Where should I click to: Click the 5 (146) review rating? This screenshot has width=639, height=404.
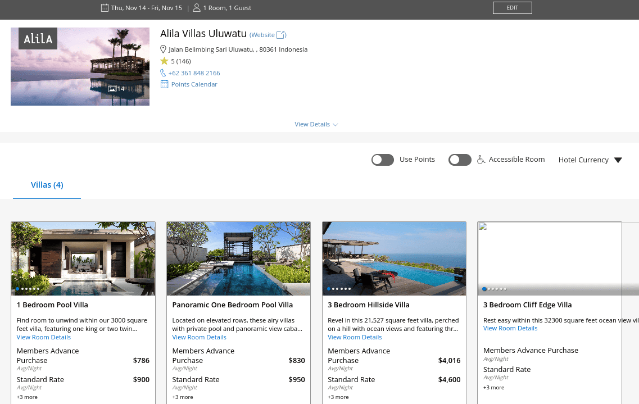pyautogui.click(x=181, y=61)
